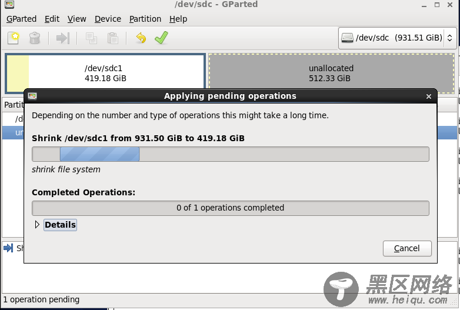Click the '0 of 1 operations completed' bar
Image resolution: width=460 pixels, height=310 pixels.
230,208
